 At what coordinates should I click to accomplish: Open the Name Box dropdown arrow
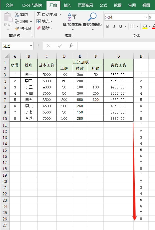click(31, 46)
